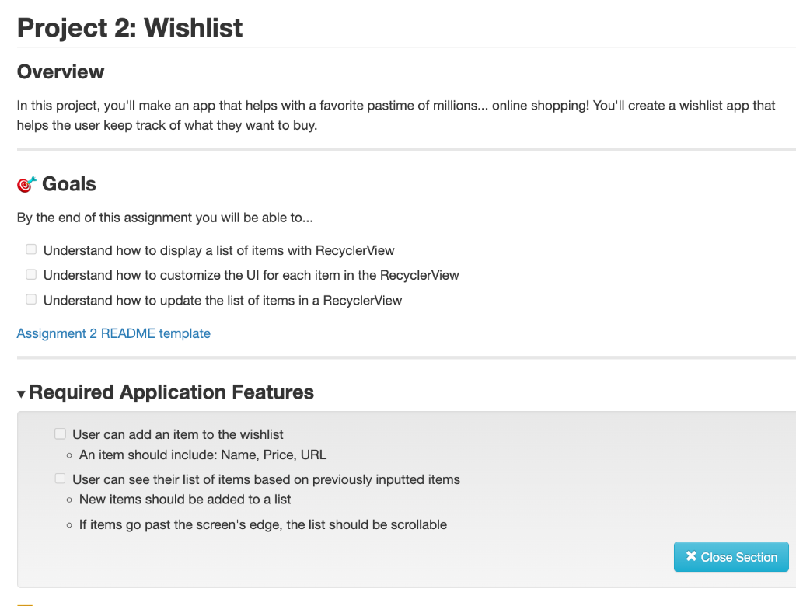Image resolution: width=796 pixels, height=606 pixels.
Task: Select the Overview heading
Action: [x=61, y=72]
